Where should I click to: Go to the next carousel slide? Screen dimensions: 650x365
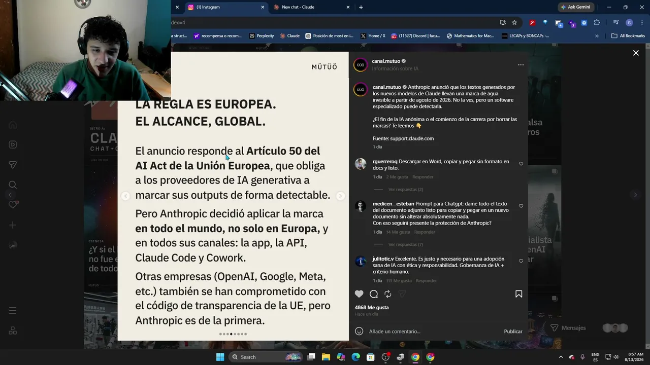point(340,196)
